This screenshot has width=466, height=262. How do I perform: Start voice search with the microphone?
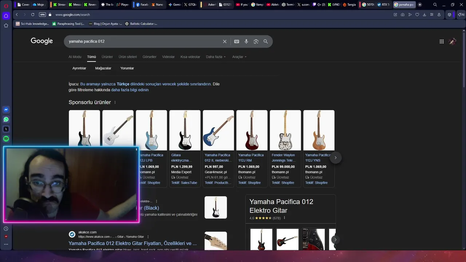click(246, 41)
